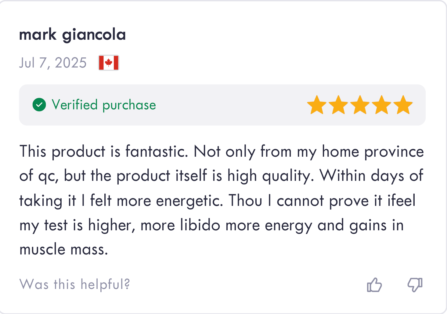Click the word "energetic" in the review
This screenshot has height=314, width=447.
coord(189,201)
